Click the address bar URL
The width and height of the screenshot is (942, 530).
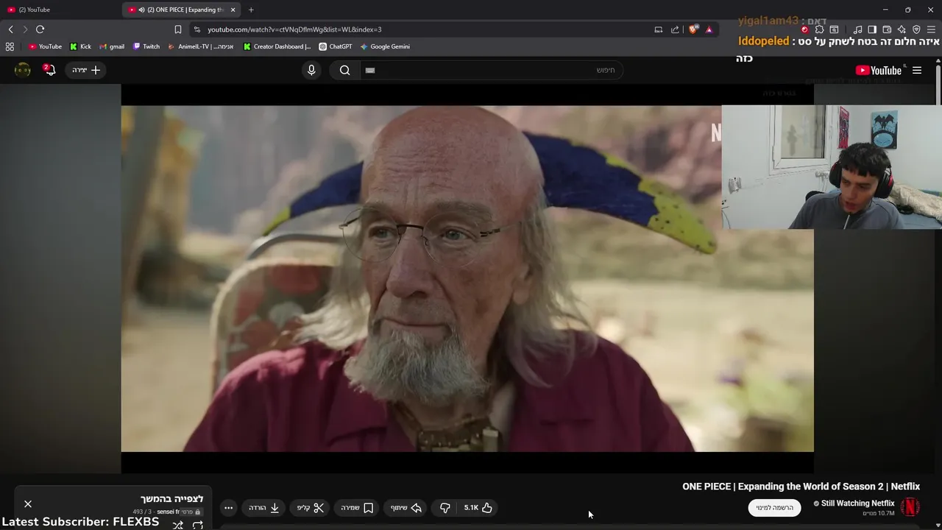294,29
